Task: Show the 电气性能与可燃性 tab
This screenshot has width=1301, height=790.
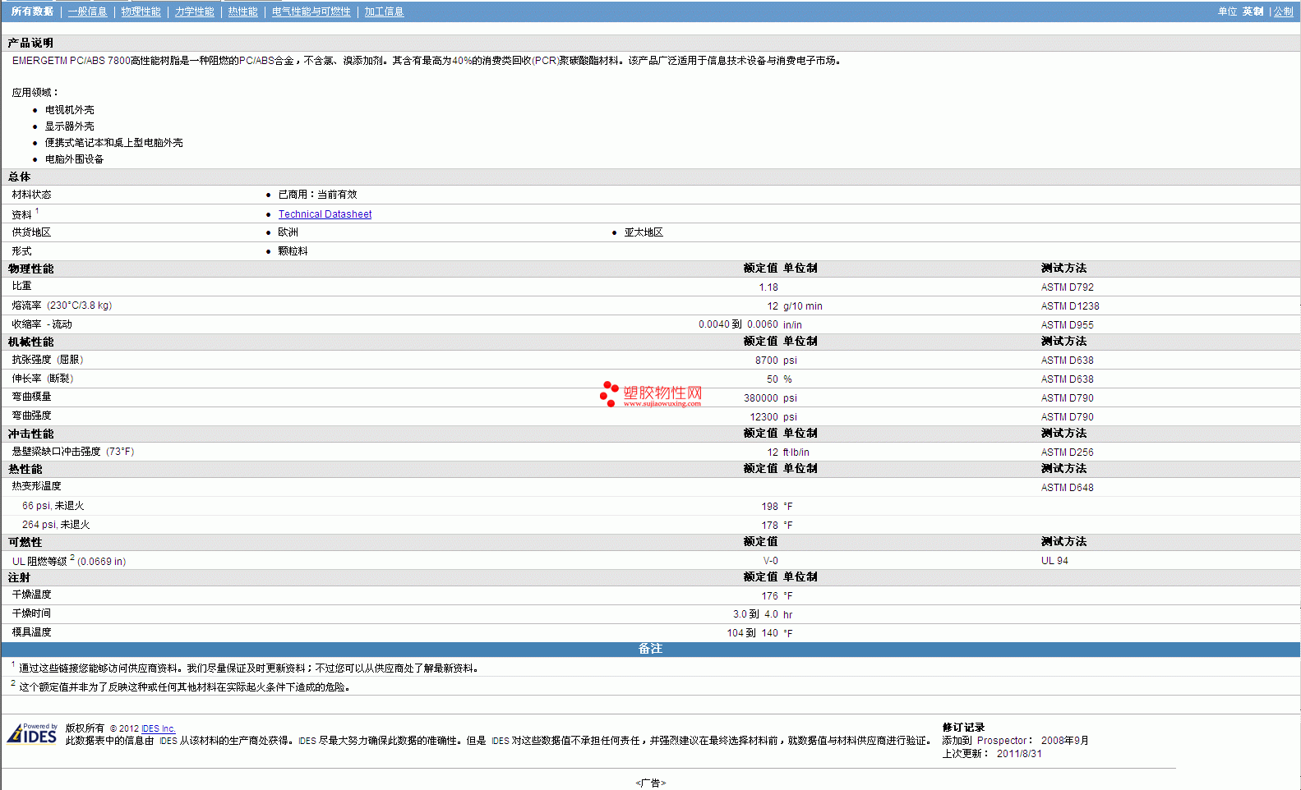Action: (x=311, y=11)
